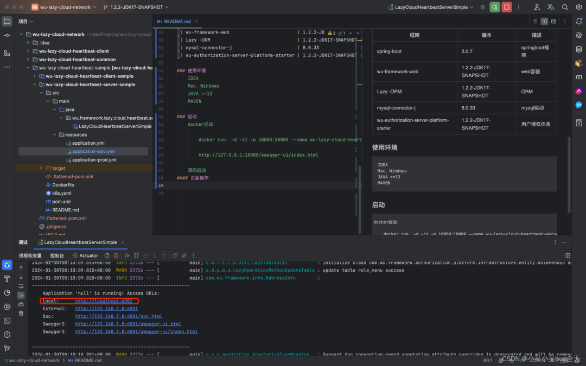The image size is (586, 366).
Task: Open the Terminal tool window
Action: pos(7,320)
